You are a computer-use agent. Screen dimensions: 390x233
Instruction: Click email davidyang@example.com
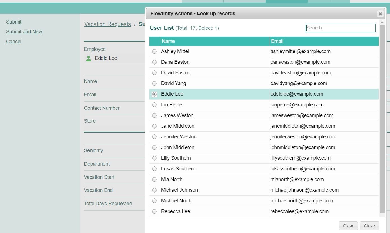(x=299, y=83)
